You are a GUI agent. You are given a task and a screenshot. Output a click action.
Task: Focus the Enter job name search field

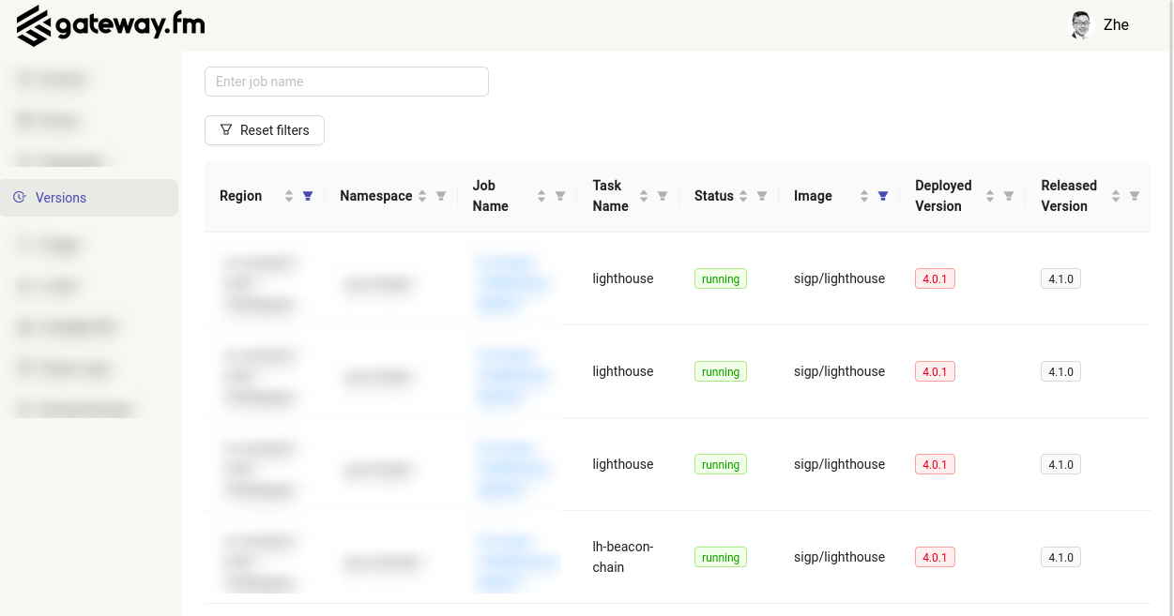(346, 82)
